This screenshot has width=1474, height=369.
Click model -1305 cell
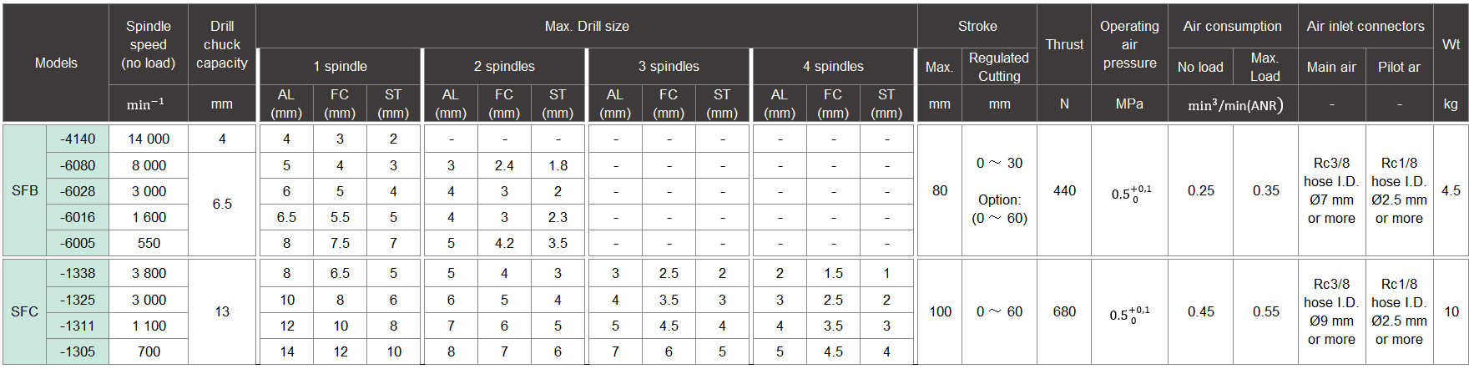point(78,351)
